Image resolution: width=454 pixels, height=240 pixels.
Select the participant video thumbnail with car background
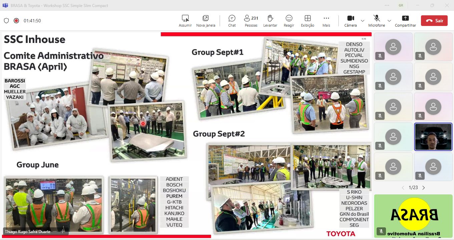point(433,137)
